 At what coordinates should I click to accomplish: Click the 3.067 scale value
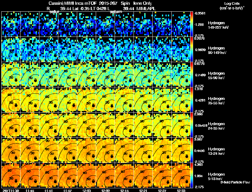point(198,139)
